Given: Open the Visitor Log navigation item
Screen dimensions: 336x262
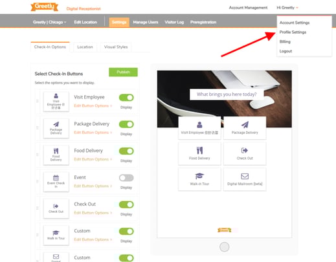Looking at the screenshot, I should pyautogui.click(x=174, y=22).
